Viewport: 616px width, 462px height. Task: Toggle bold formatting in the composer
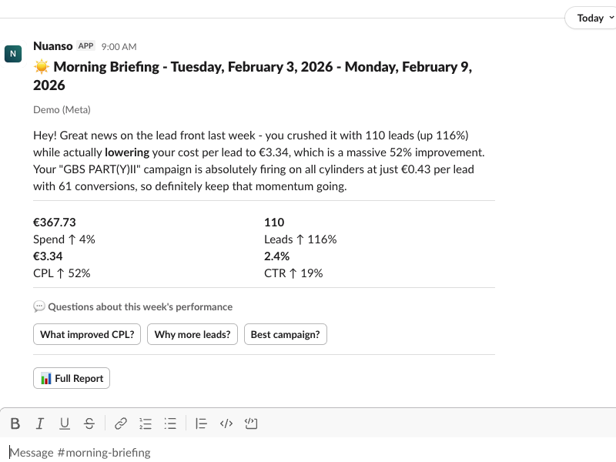coord(15,423)
